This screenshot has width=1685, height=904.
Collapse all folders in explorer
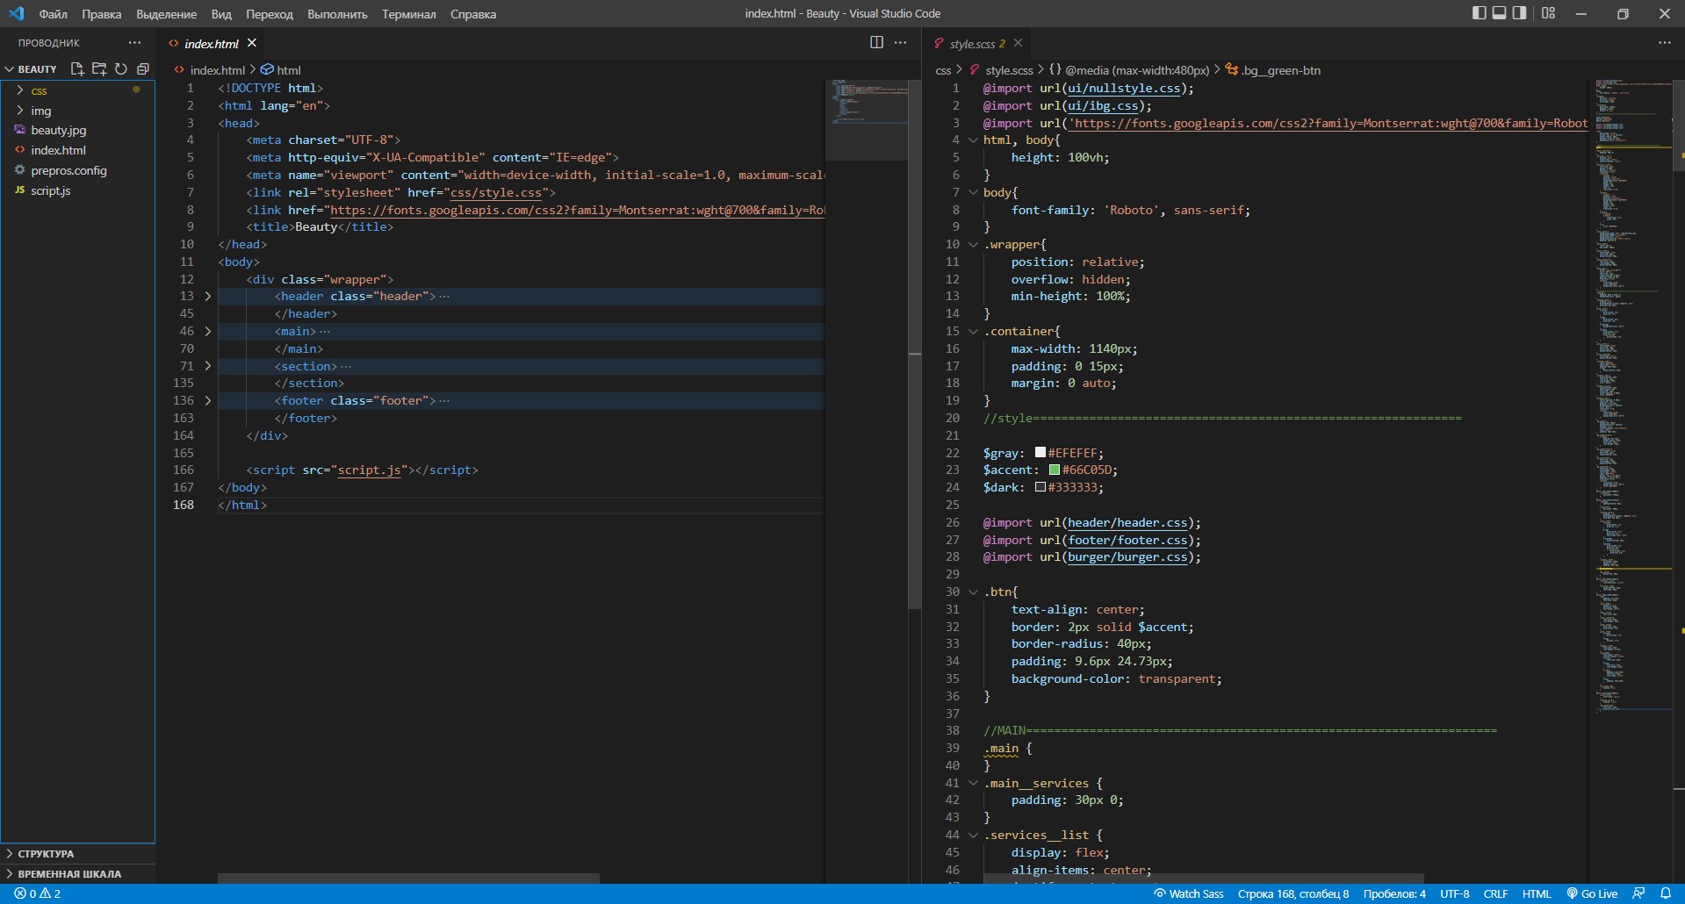tap(143, 68)
